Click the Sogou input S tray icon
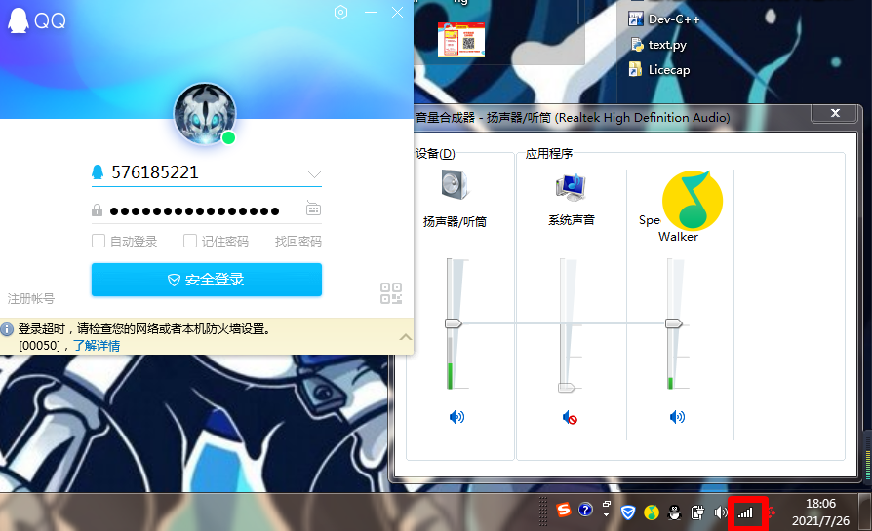This screenshot has width=872, height=531. 564,510
